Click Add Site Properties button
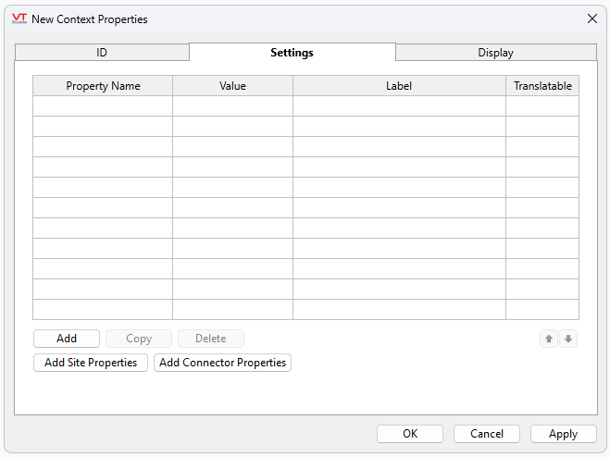The width and height of the screenshot is (610, 457). coord(91,363)
